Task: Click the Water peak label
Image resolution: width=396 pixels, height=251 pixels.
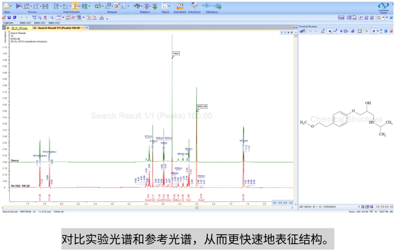Action: coord(176,53)
